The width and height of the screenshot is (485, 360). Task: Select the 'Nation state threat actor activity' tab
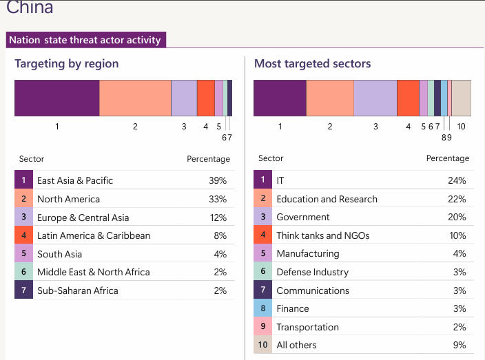tap(85, 40)
